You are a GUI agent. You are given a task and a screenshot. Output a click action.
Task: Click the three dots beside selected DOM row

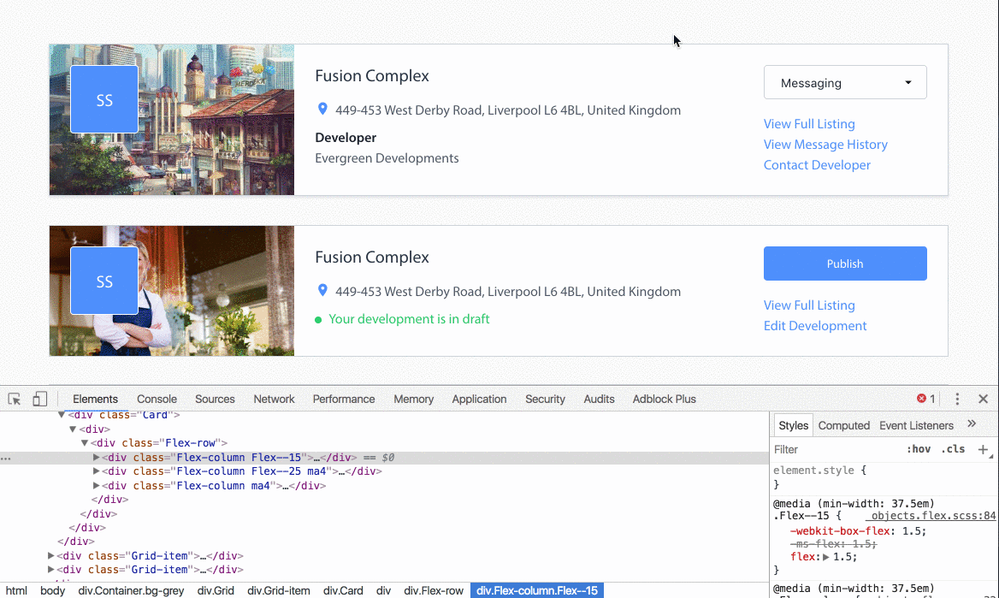pos(6,458)
